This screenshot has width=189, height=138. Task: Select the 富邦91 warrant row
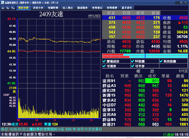click(x=145, y=81)
